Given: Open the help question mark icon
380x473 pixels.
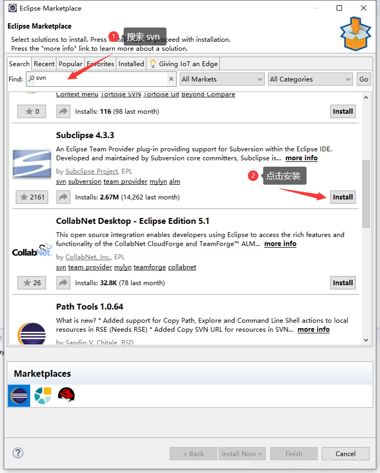Looking at the screenshot, I should click(18, 453).
